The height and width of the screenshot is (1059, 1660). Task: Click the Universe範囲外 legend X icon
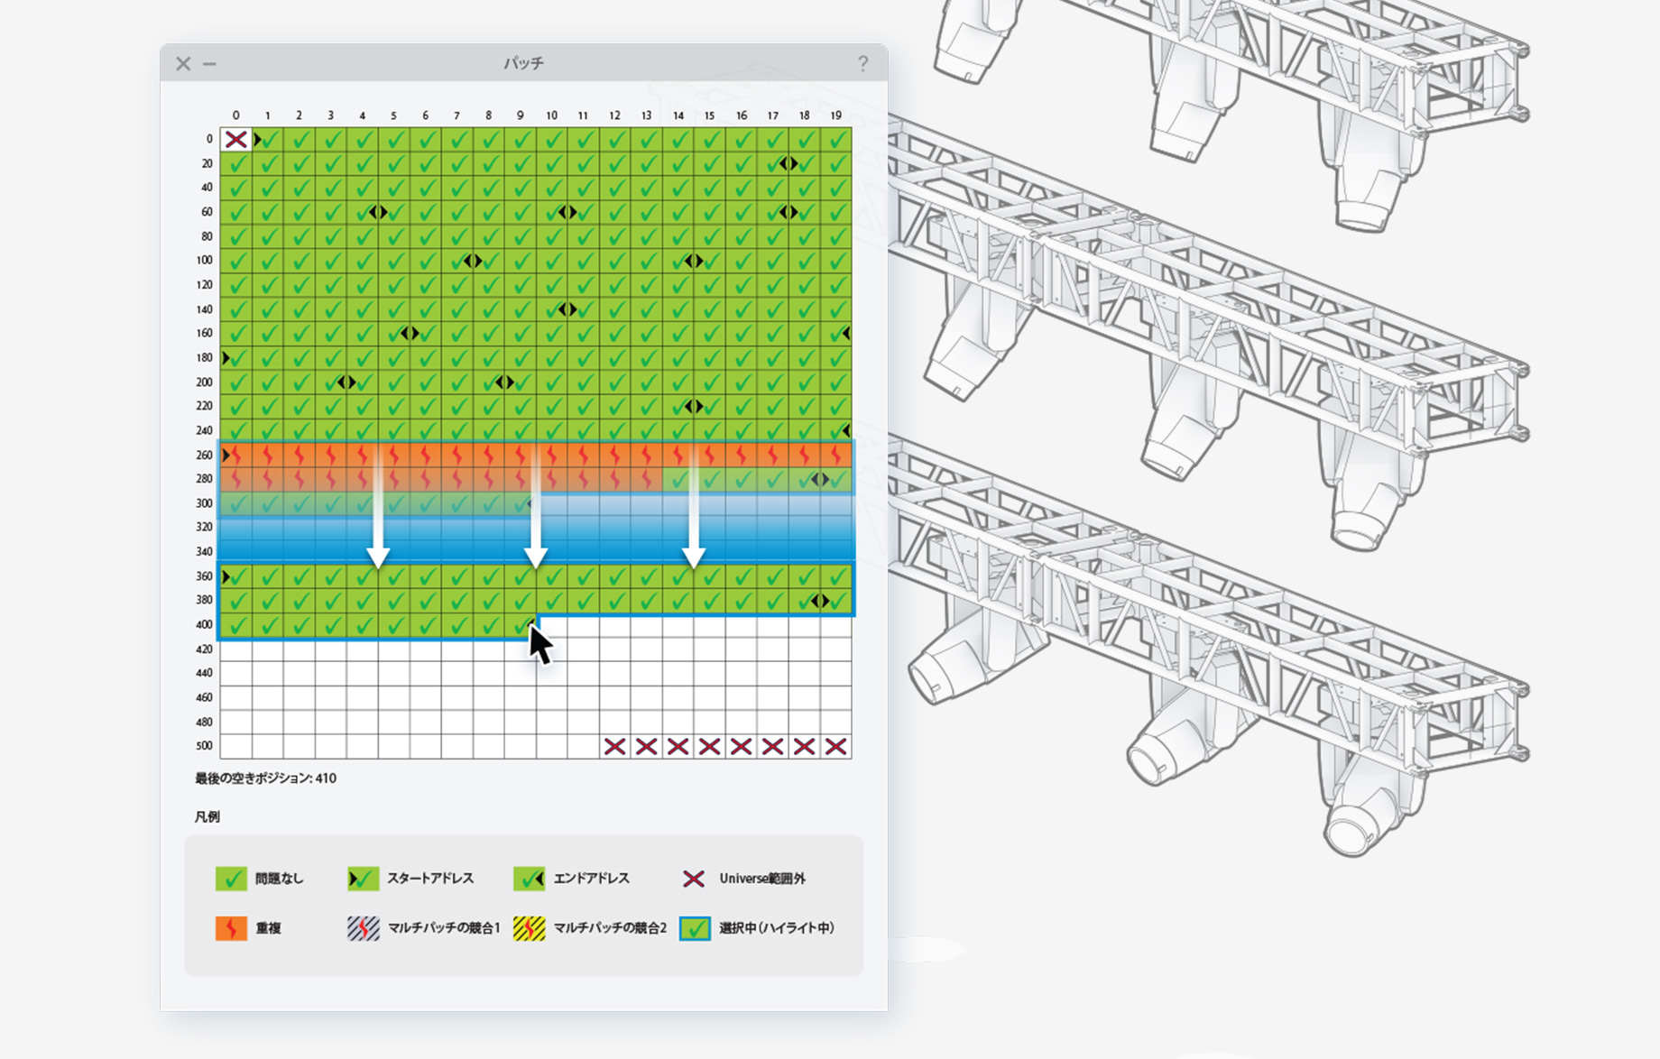click(x=694, y=879)
